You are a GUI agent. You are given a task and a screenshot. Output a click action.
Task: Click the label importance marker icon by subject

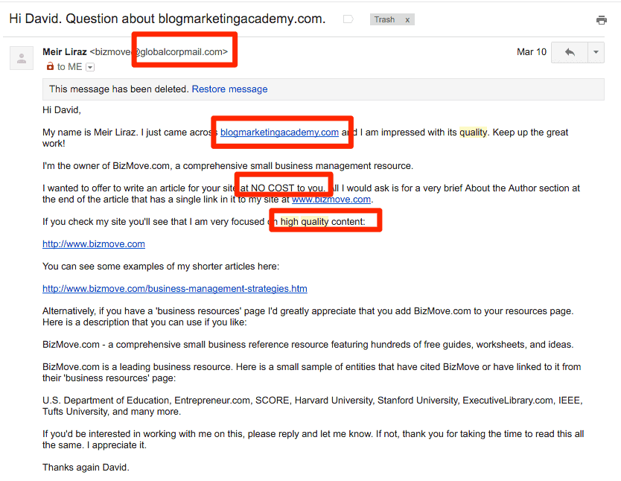pyautogui.click(x=348, y=19)
